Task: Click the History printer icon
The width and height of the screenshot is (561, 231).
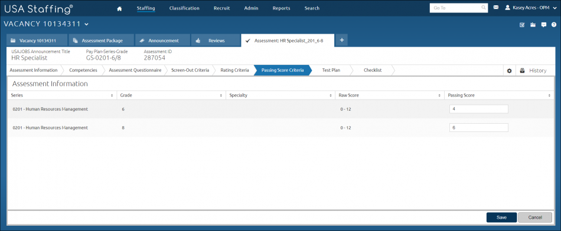Action: (x=523, y=70)
